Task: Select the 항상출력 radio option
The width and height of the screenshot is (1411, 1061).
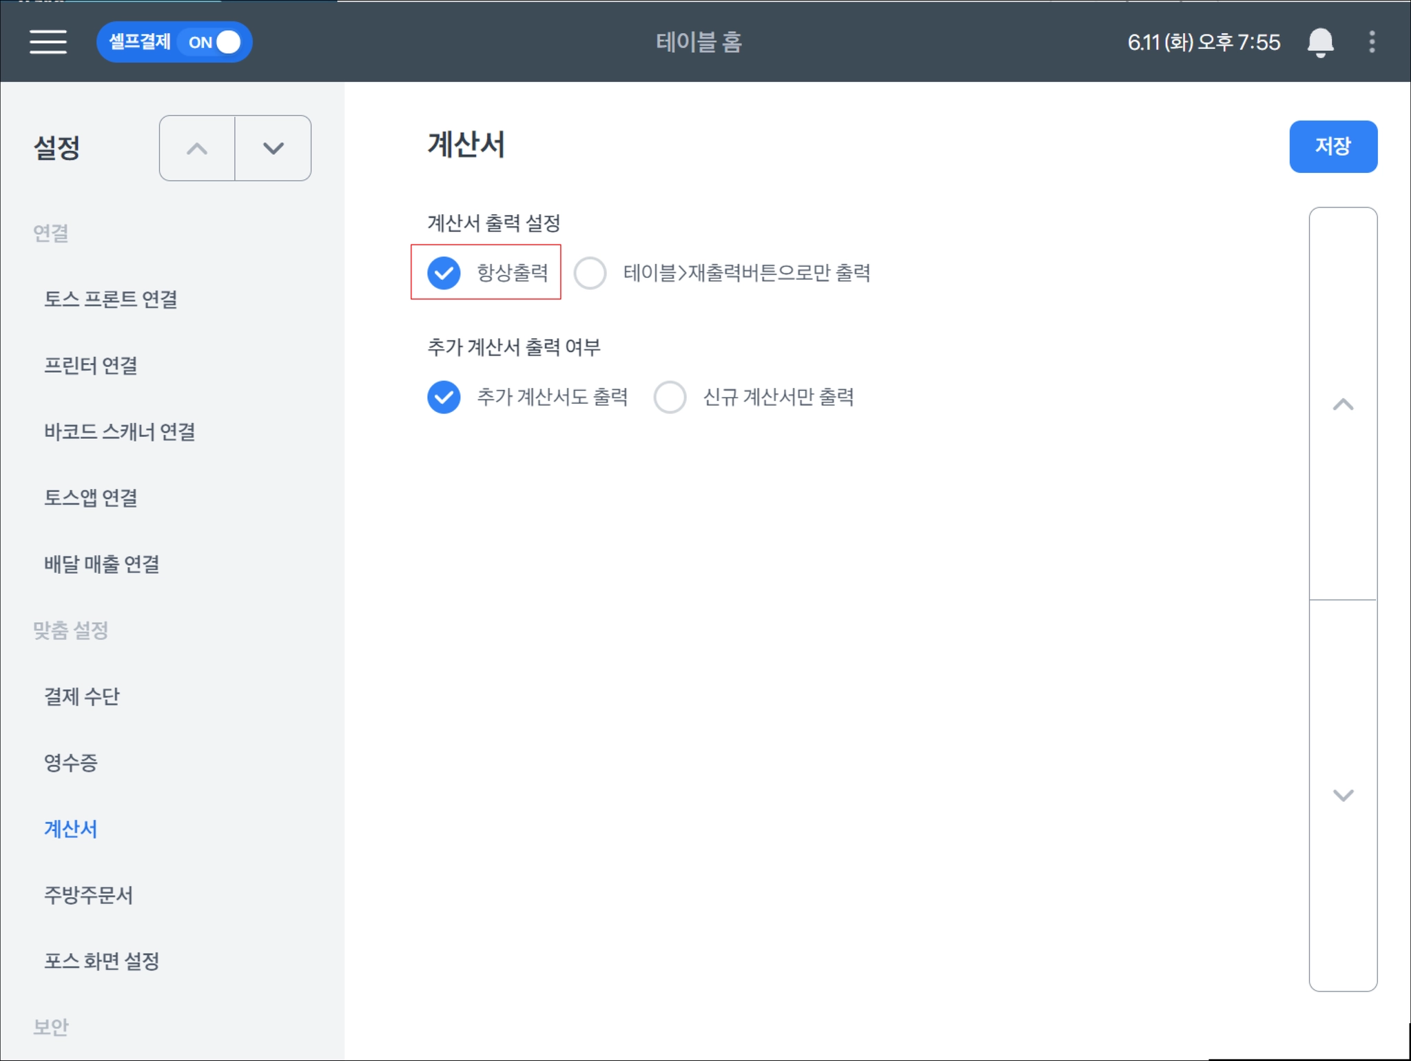Action: pos(444,273)
